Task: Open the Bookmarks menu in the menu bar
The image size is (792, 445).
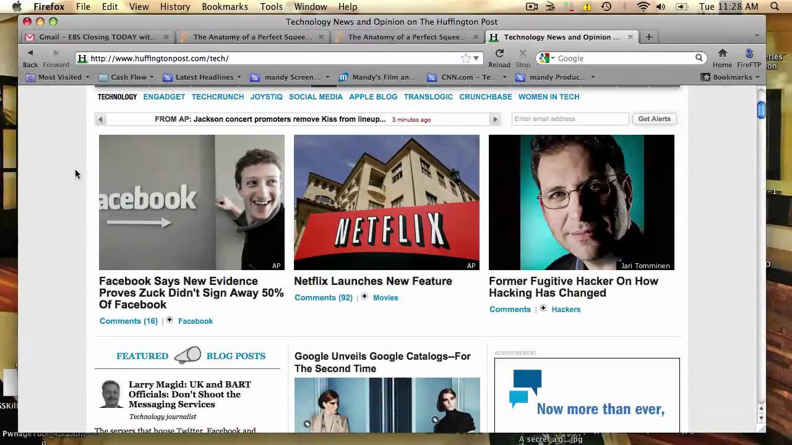Action: (x=225, y=7)
